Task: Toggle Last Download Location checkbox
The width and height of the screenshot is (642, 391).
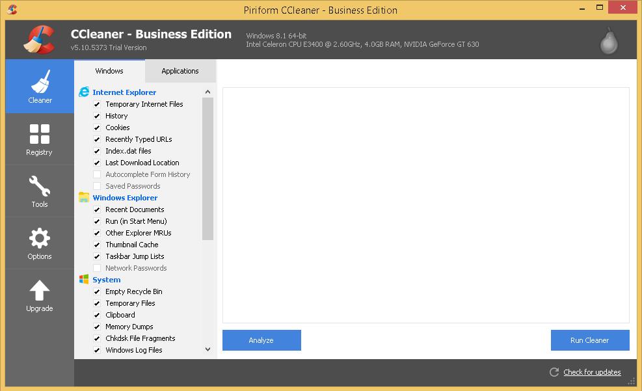Action: point(97,163)
